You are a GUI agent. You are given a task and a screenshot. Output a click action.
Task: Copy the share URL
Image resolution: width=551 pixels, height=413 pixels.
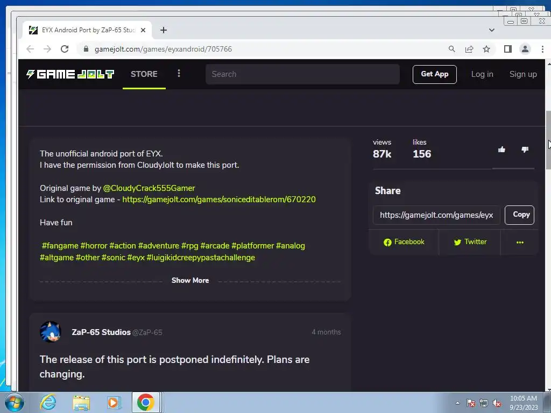519,215
